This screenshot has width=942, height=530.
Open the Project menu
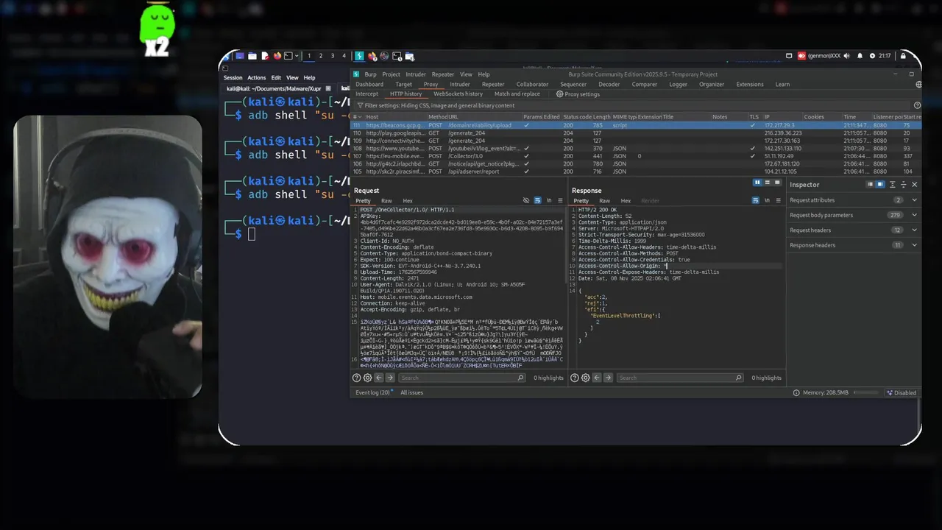(x=391, y=74)
